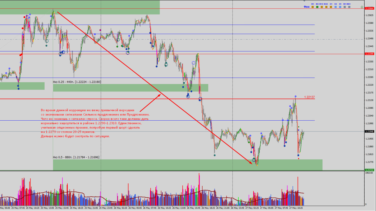Click the M1 timeframe color square

pyautogui.click(x=312, y=7)
